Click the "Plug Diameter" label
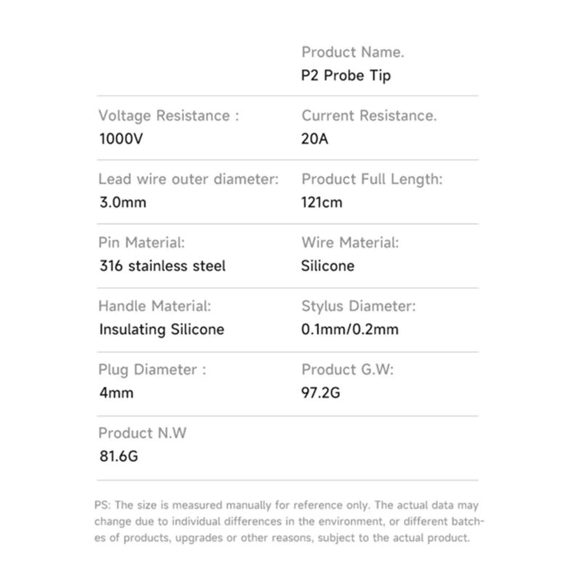The width and height of the screenshot is (581, 581). click(152, 370)
